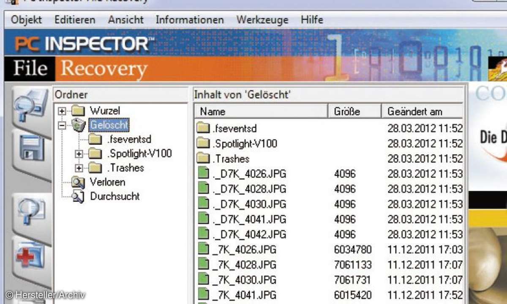Select Gelöscht in the folder tree
The height and width of the screenshot is (304, 507).
(x=109, y=125)
